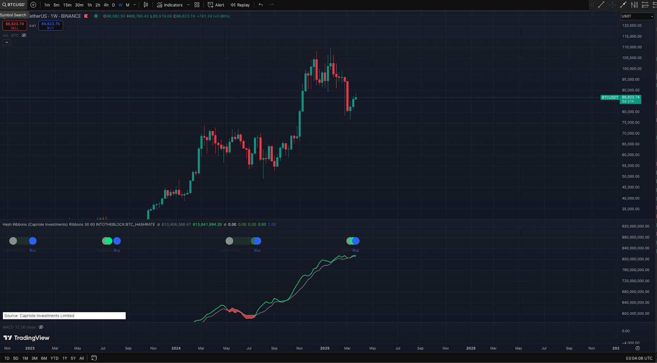Select the blue crosshair cursor tool

(x=612, y=5)
